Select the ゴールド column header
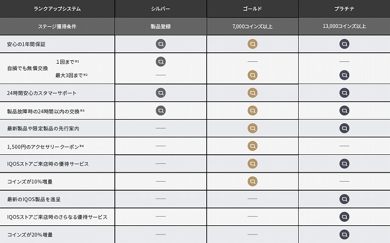Image resolution: width=390 pixels, height=243 pixels. click(x=252, y=9)
